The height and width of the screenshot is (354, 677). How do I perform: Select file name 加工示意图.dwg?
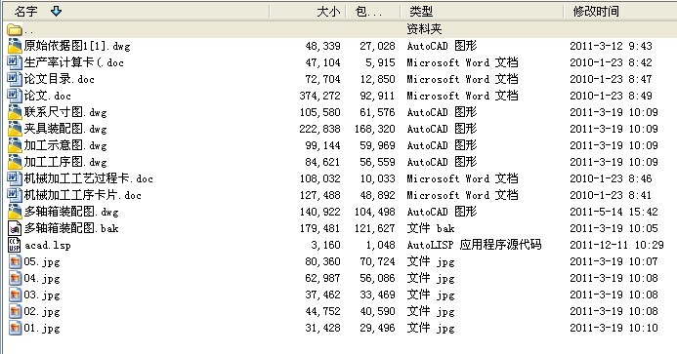[x=65, y=145]
